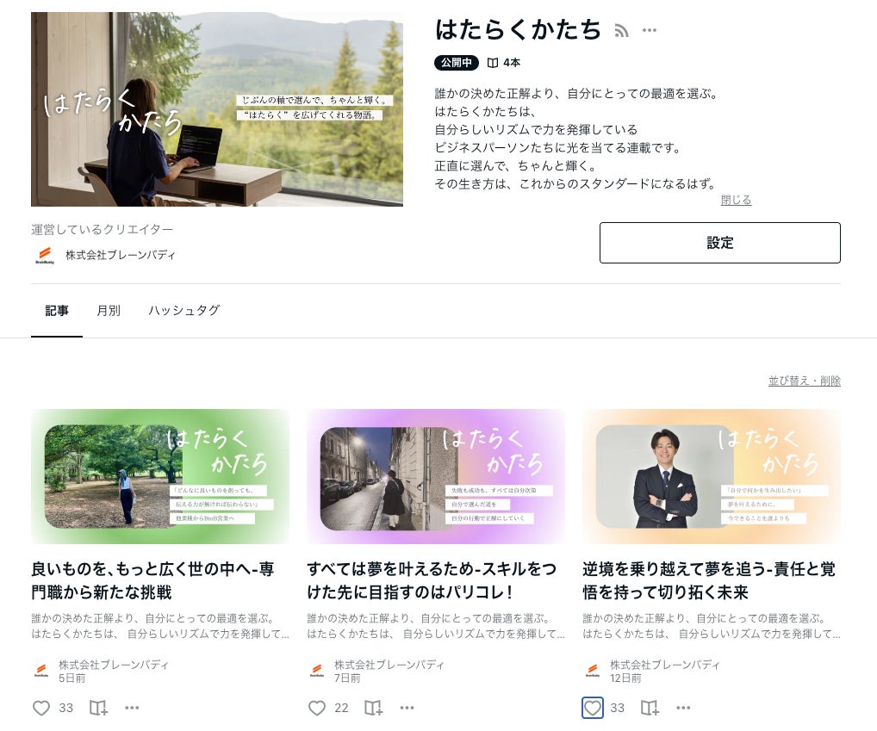877x731 pixels.
Task: Click the 並び替え・削除 link
Action: coord(805,381)
